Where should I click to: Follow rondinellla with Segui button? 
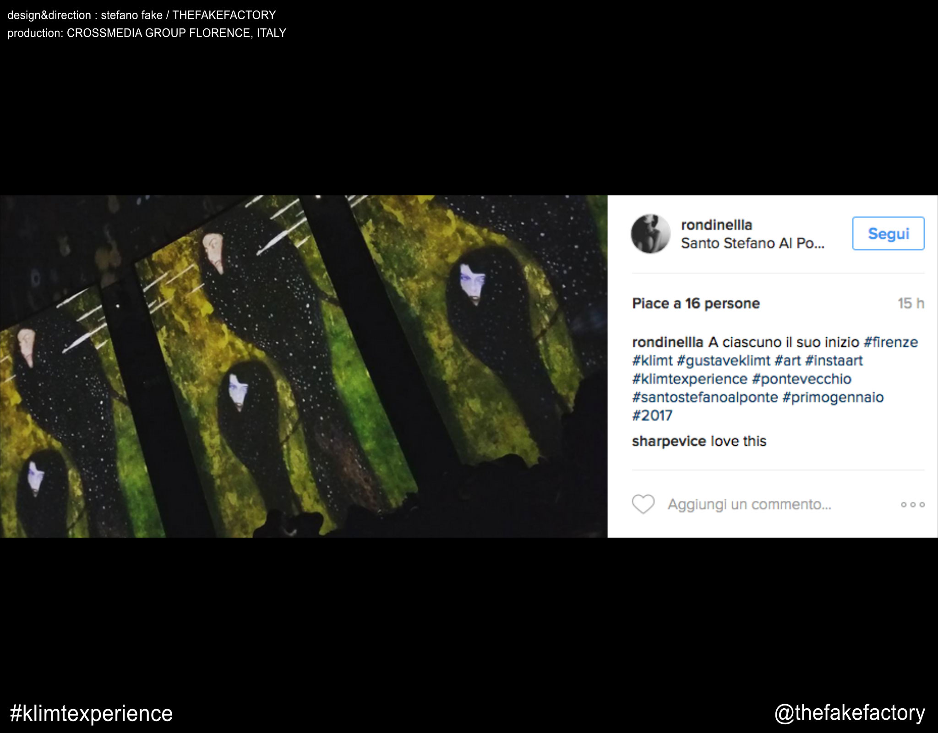888,234
